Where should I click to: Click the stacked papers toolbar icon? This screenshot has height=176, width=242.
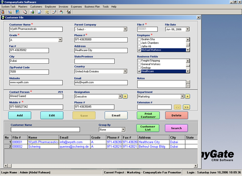click(x=25, y=12)
